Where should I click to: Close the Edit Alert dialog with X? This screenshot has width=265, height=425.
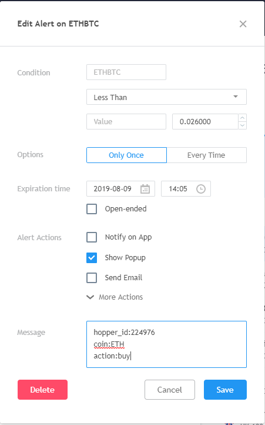pyautogui.click(x=243, y=24)
